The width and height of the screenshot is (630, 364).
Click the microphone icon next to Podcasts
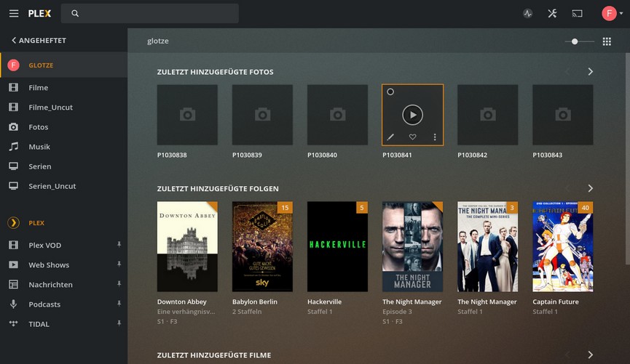13,304
